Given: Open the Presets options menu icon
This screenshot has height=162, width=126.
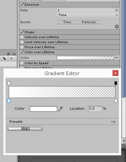Looking at the screenshot, I should [113, 122].
